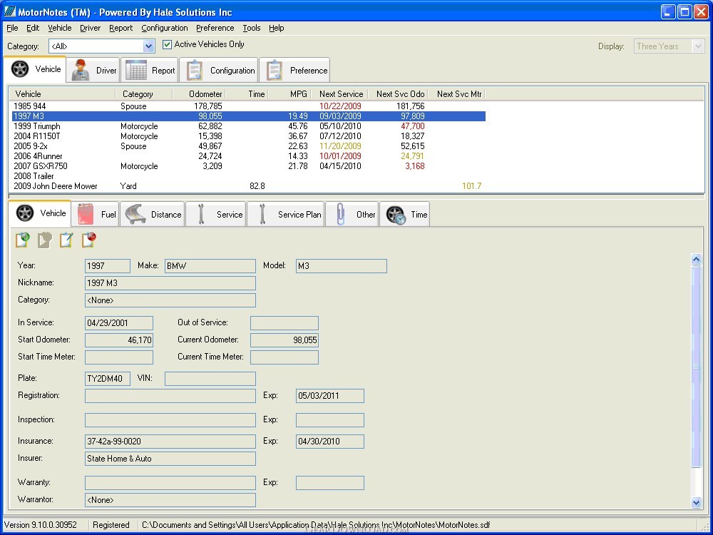Sort by the Next Svc Odo column header
Screen dimensions: 713x535
tap(398, 94)
